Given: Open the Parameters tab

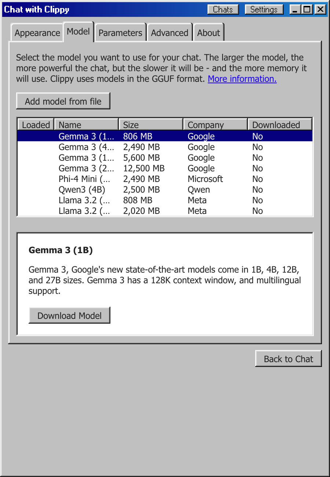Looking at the screenshot, I should coord(121,33).
